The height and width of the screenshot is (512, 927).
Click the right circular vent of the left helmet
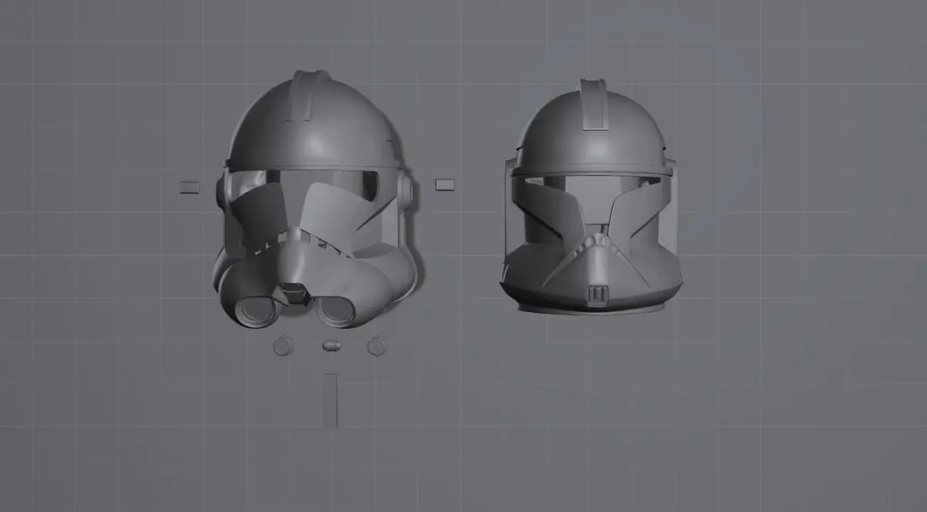click(337, 310)
